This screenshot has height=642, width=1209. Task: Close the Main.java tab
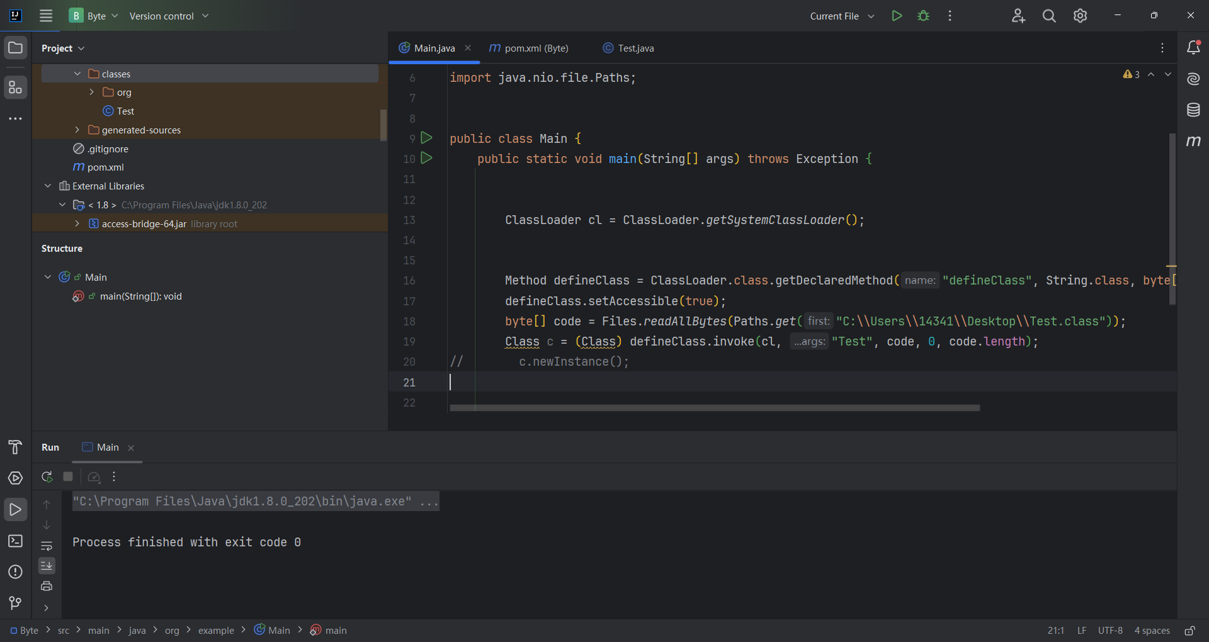click(x=468, y=48)
